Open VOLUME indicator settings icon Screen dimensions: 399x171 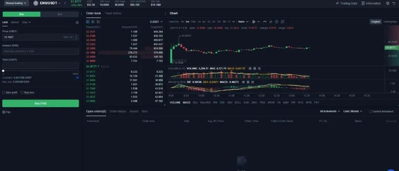(255, 68)
